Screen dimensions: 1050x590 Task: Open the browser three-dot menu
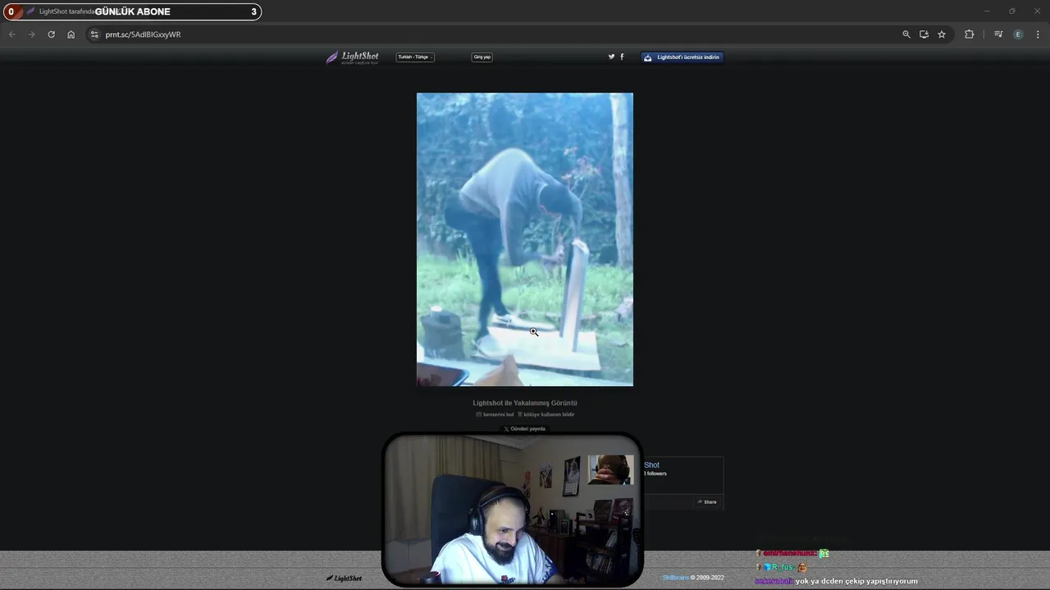coord(1038,34)
